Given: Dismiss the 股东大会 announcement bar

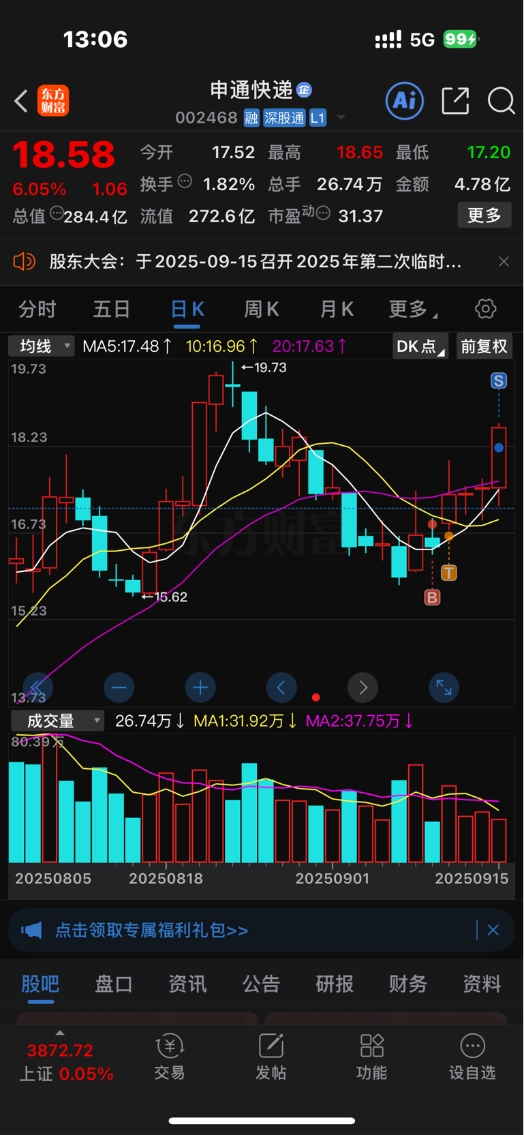Looking at the screenshot, I should pos(504,262).
